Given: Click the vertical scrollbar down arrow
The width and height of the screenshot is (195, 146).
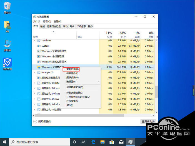Looking at the screenshot, I should pos(156,112).
